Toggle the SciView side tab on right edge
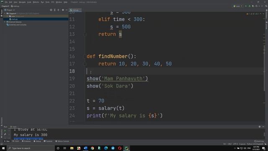The height and width of the screenshot is (151, 268). 266,26
